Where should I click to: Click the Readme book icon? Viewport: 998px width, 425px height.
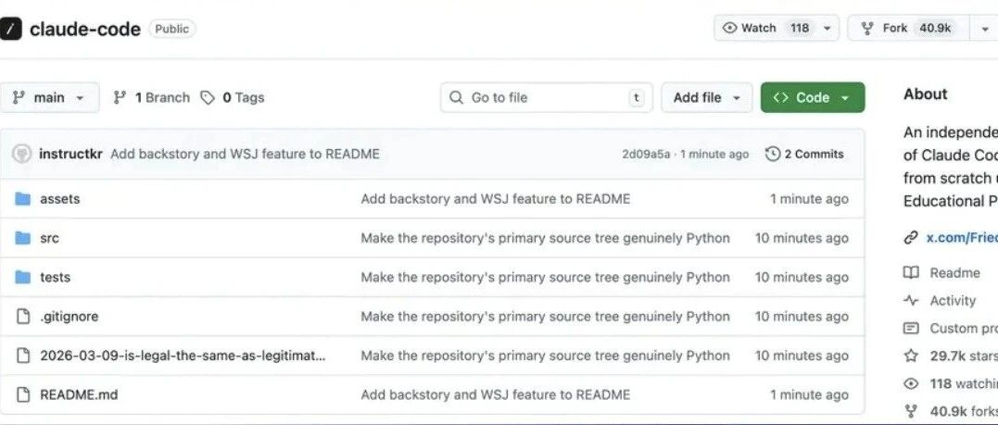pyautogui.click(x=912, y=273)
